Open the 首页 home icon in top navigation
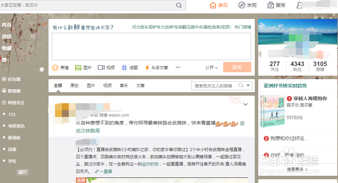Screen dimensions: 338x183 [x=213, y=5]
